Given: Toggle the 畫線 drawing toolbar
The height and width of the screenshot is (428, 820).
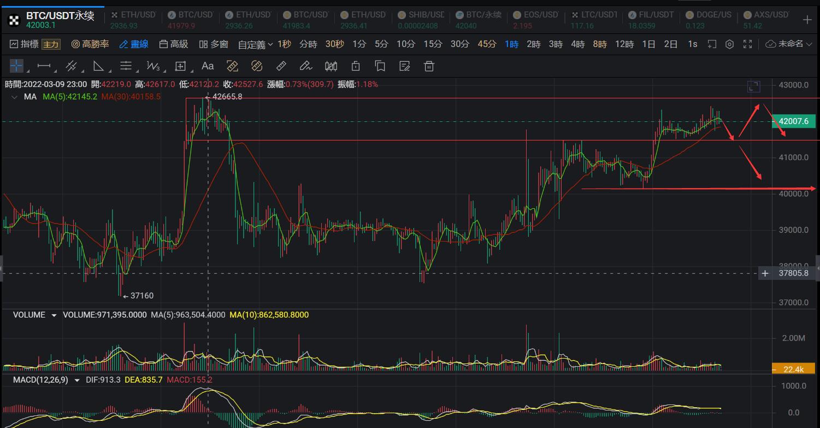Looking at the screenshot, I should (x=134, y=44).
